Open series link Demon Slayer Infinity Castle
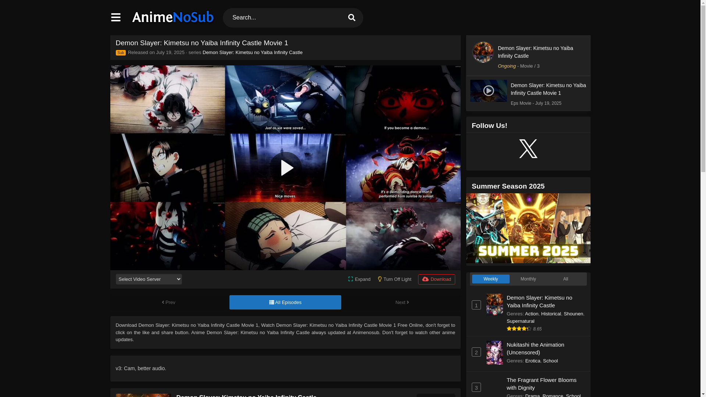 click(x=253, y=52)
